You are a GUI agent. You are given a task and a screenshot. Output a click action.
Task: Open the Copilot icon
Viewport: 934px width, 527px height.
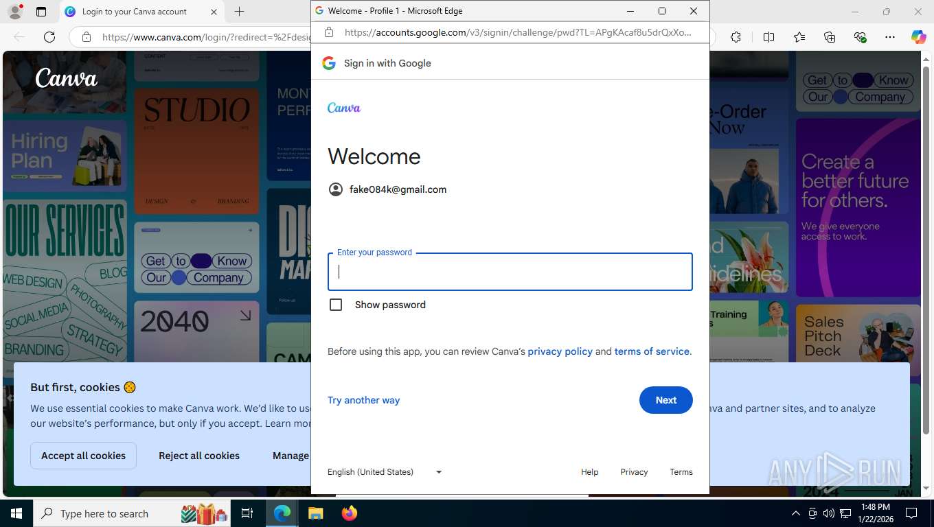pos(918,37)
